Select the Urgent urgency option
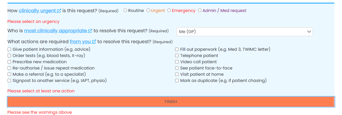Screen dimensions: 342x115 coord(148,10)
